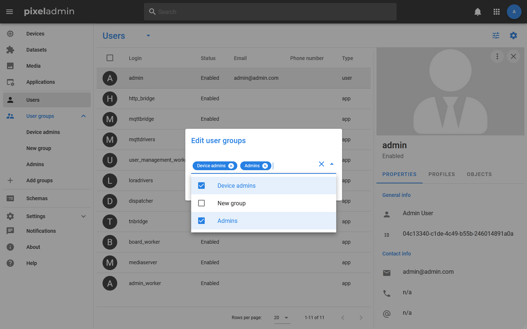Uncheck the Device admins checkbox
Viewport: 527px width, 329px height.
click(201, 186)
